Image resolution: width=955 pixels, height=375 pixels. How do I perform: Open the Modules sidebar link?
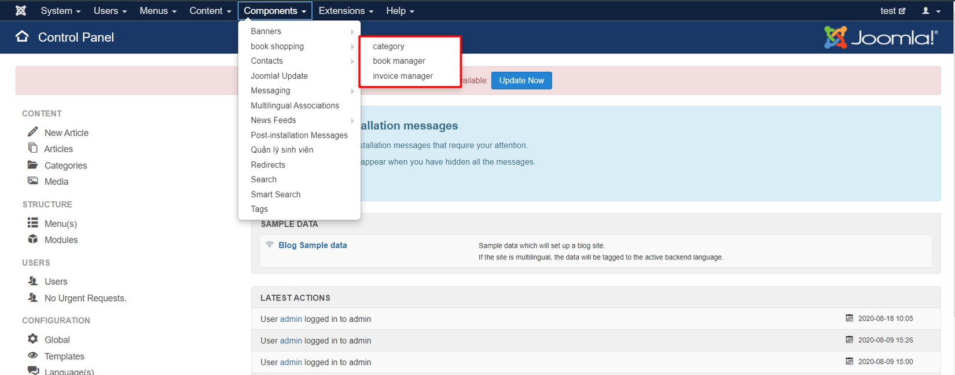(x=61, y=240)
